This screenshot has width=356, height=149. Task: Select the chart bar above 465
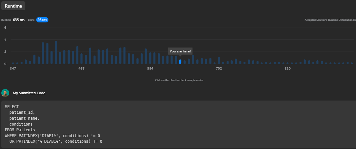click(x=82, y=59)
